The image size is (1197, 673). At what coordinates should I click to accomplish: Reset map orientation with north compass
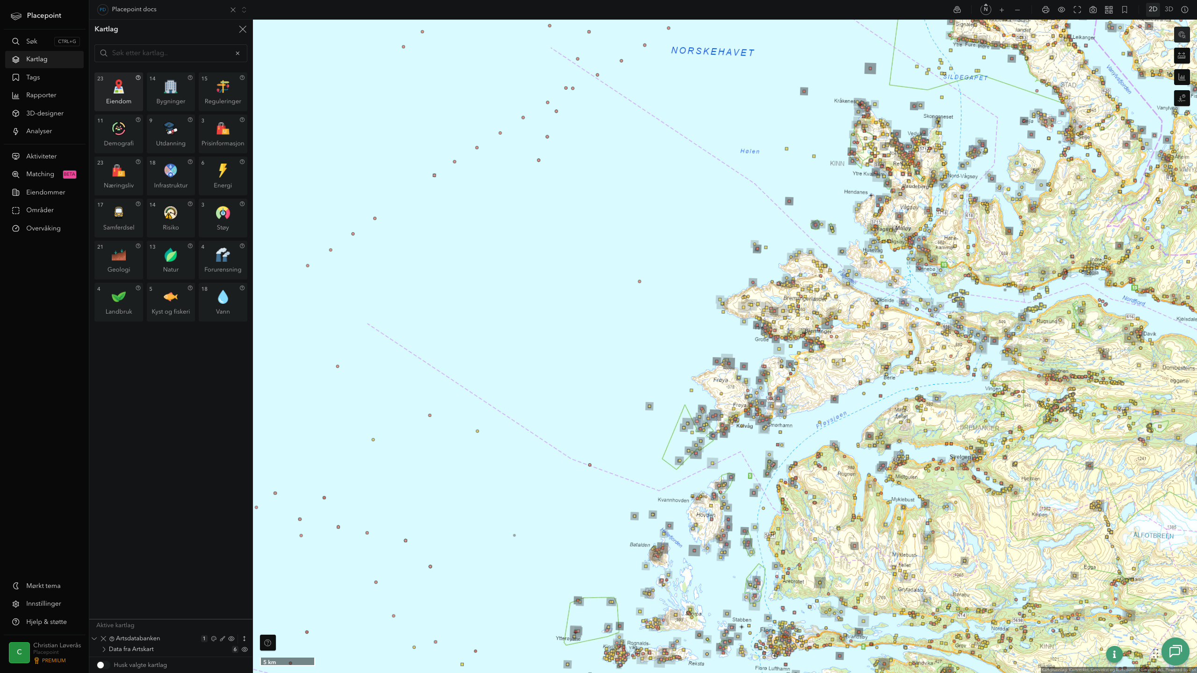[986, 9]
